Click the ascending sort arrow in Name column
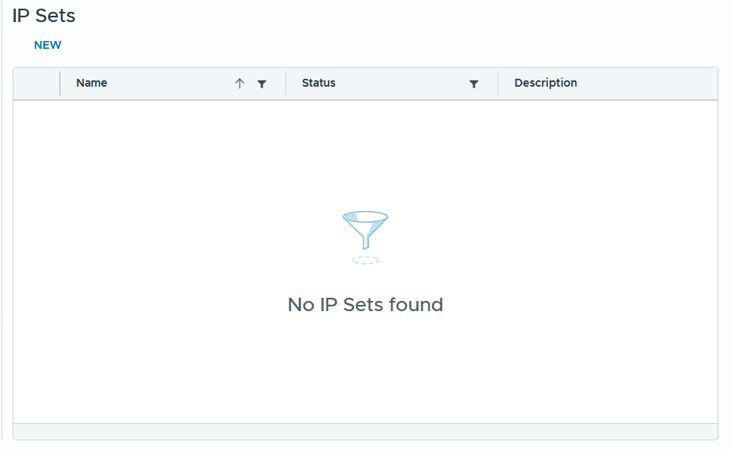The height and width of the screenshot is (449, 731). 240,83
